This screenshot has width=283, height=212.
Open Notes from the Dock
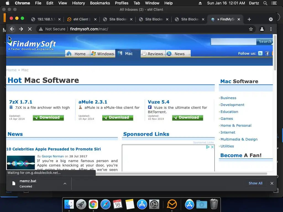coord(130,205)
